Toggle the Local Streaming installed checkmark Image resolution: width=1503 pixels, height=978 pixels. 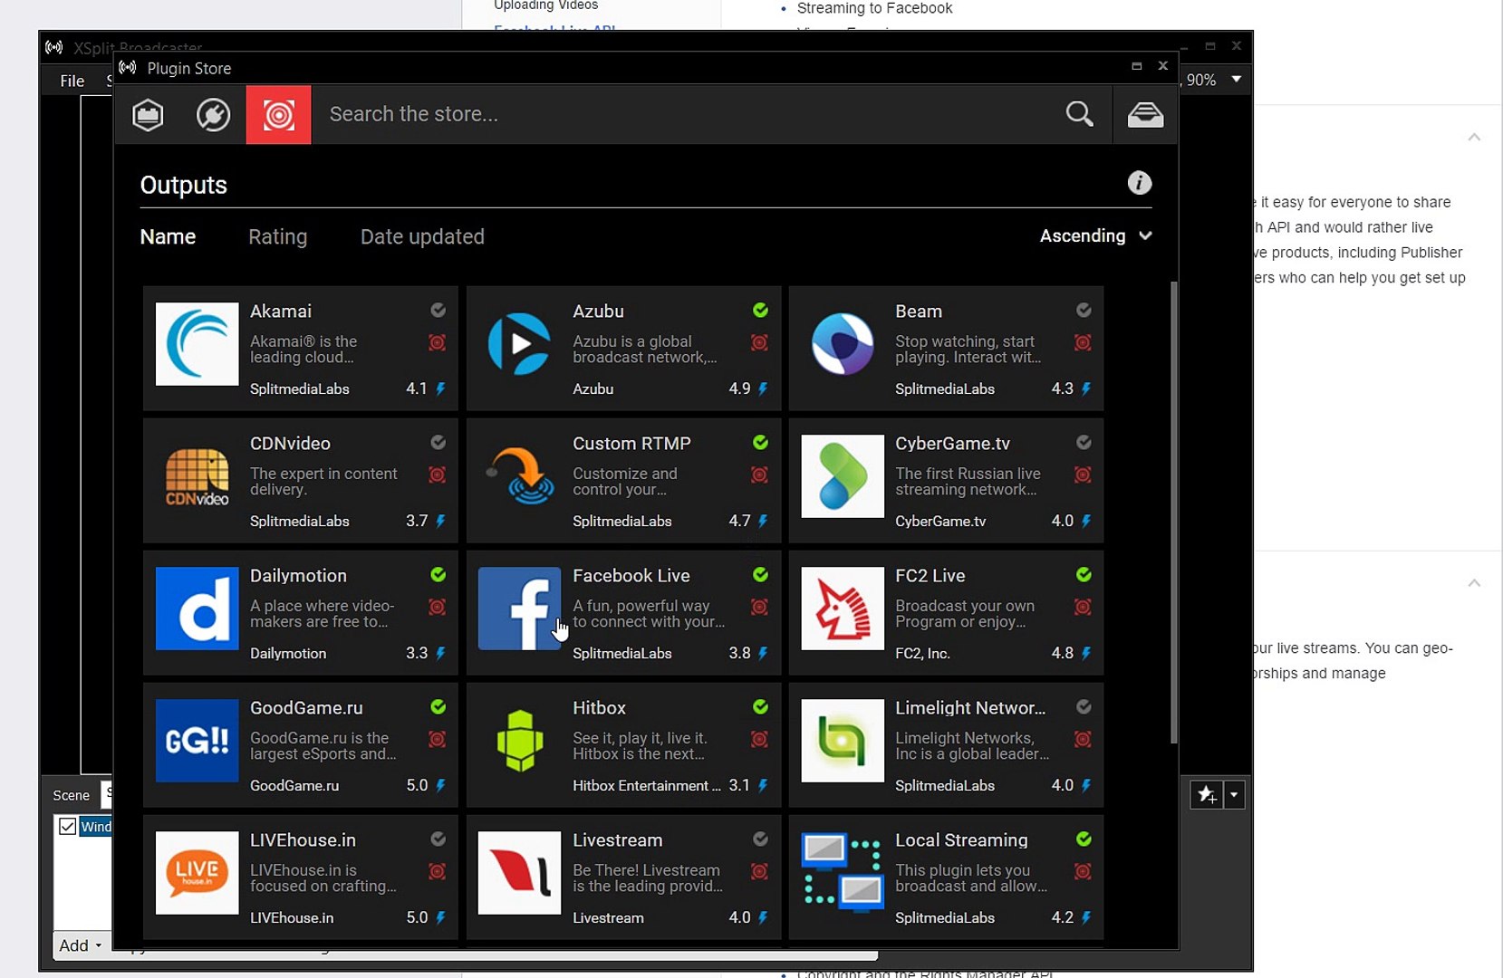[1084, 839]
